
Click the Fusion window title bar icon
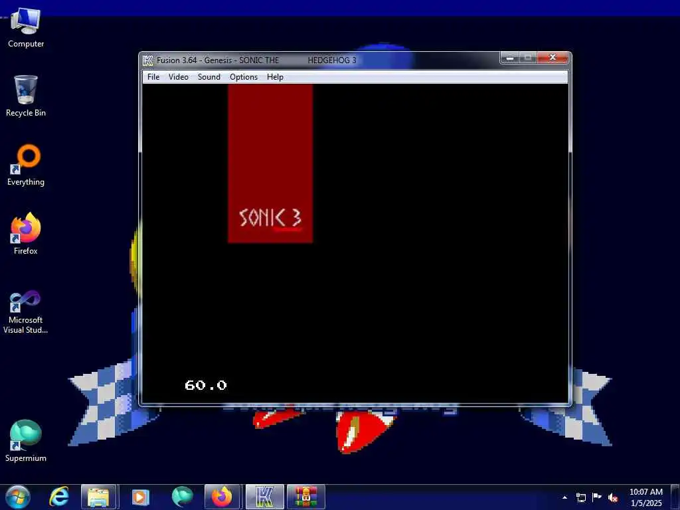pos(148,60)
